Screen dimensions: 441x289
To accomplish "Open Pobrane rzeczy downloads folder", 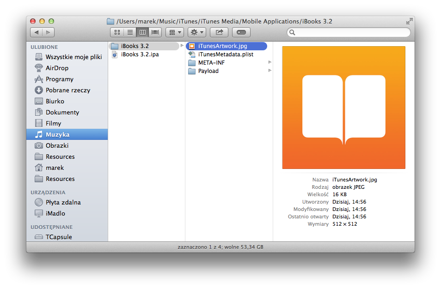I will [x=67, y=90].
